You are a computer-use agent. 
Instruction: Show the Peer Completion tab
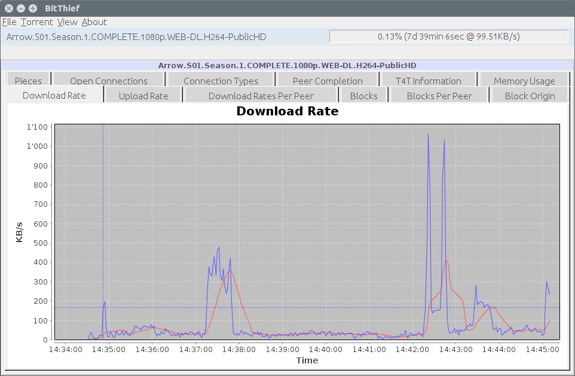[328, 81]
